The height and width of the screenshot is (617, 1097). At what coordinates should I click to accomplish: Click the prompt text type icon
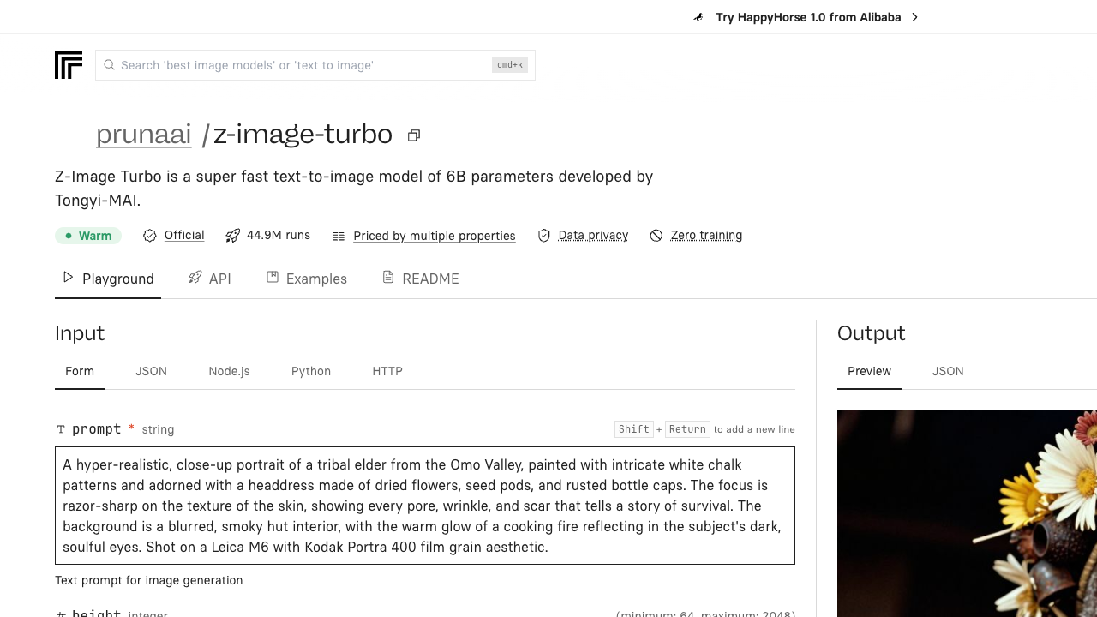click(61, 429)
